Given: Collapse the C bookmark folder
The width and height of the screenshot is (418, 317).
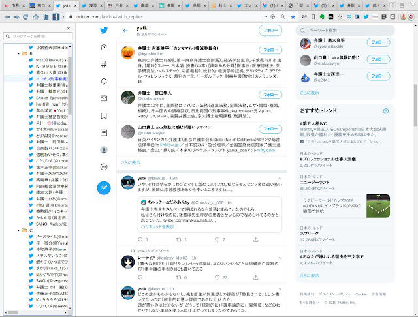Looking at the screenshot, I should coord(18,230).
